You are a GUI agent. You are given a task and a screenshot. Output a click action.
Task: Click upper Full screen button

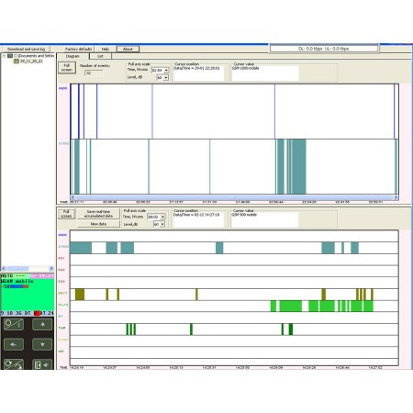pos(67,68)
